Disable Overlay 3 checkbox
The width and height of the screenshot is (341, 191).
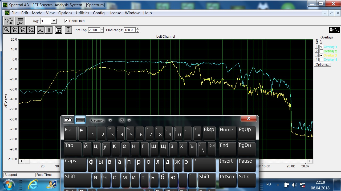point(321,55)
